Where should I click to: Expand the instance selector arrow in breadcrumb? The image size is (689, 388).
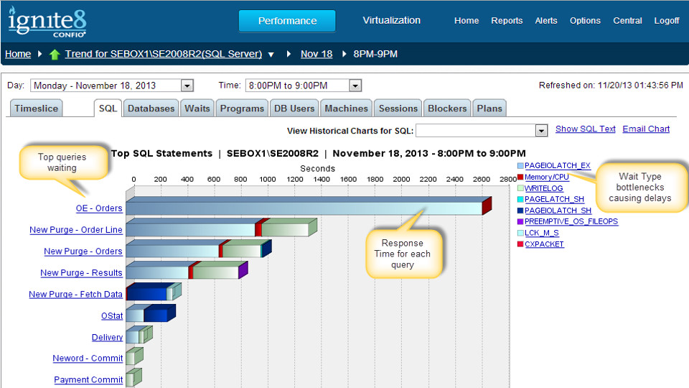(271, 55)
